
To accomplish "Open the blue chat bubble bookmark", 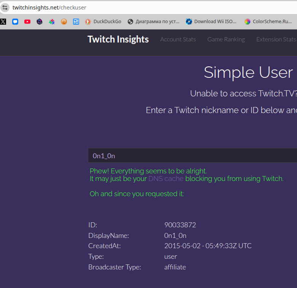I will click(x=15, y=22).
